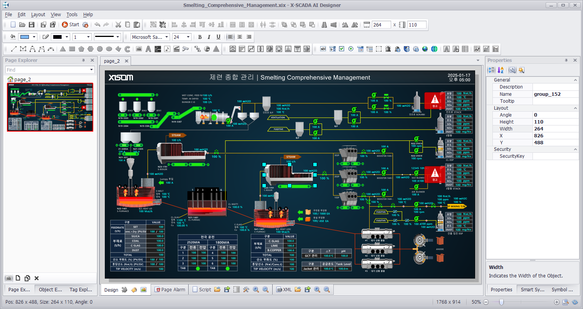Set text alignment to right

[249, 37]
